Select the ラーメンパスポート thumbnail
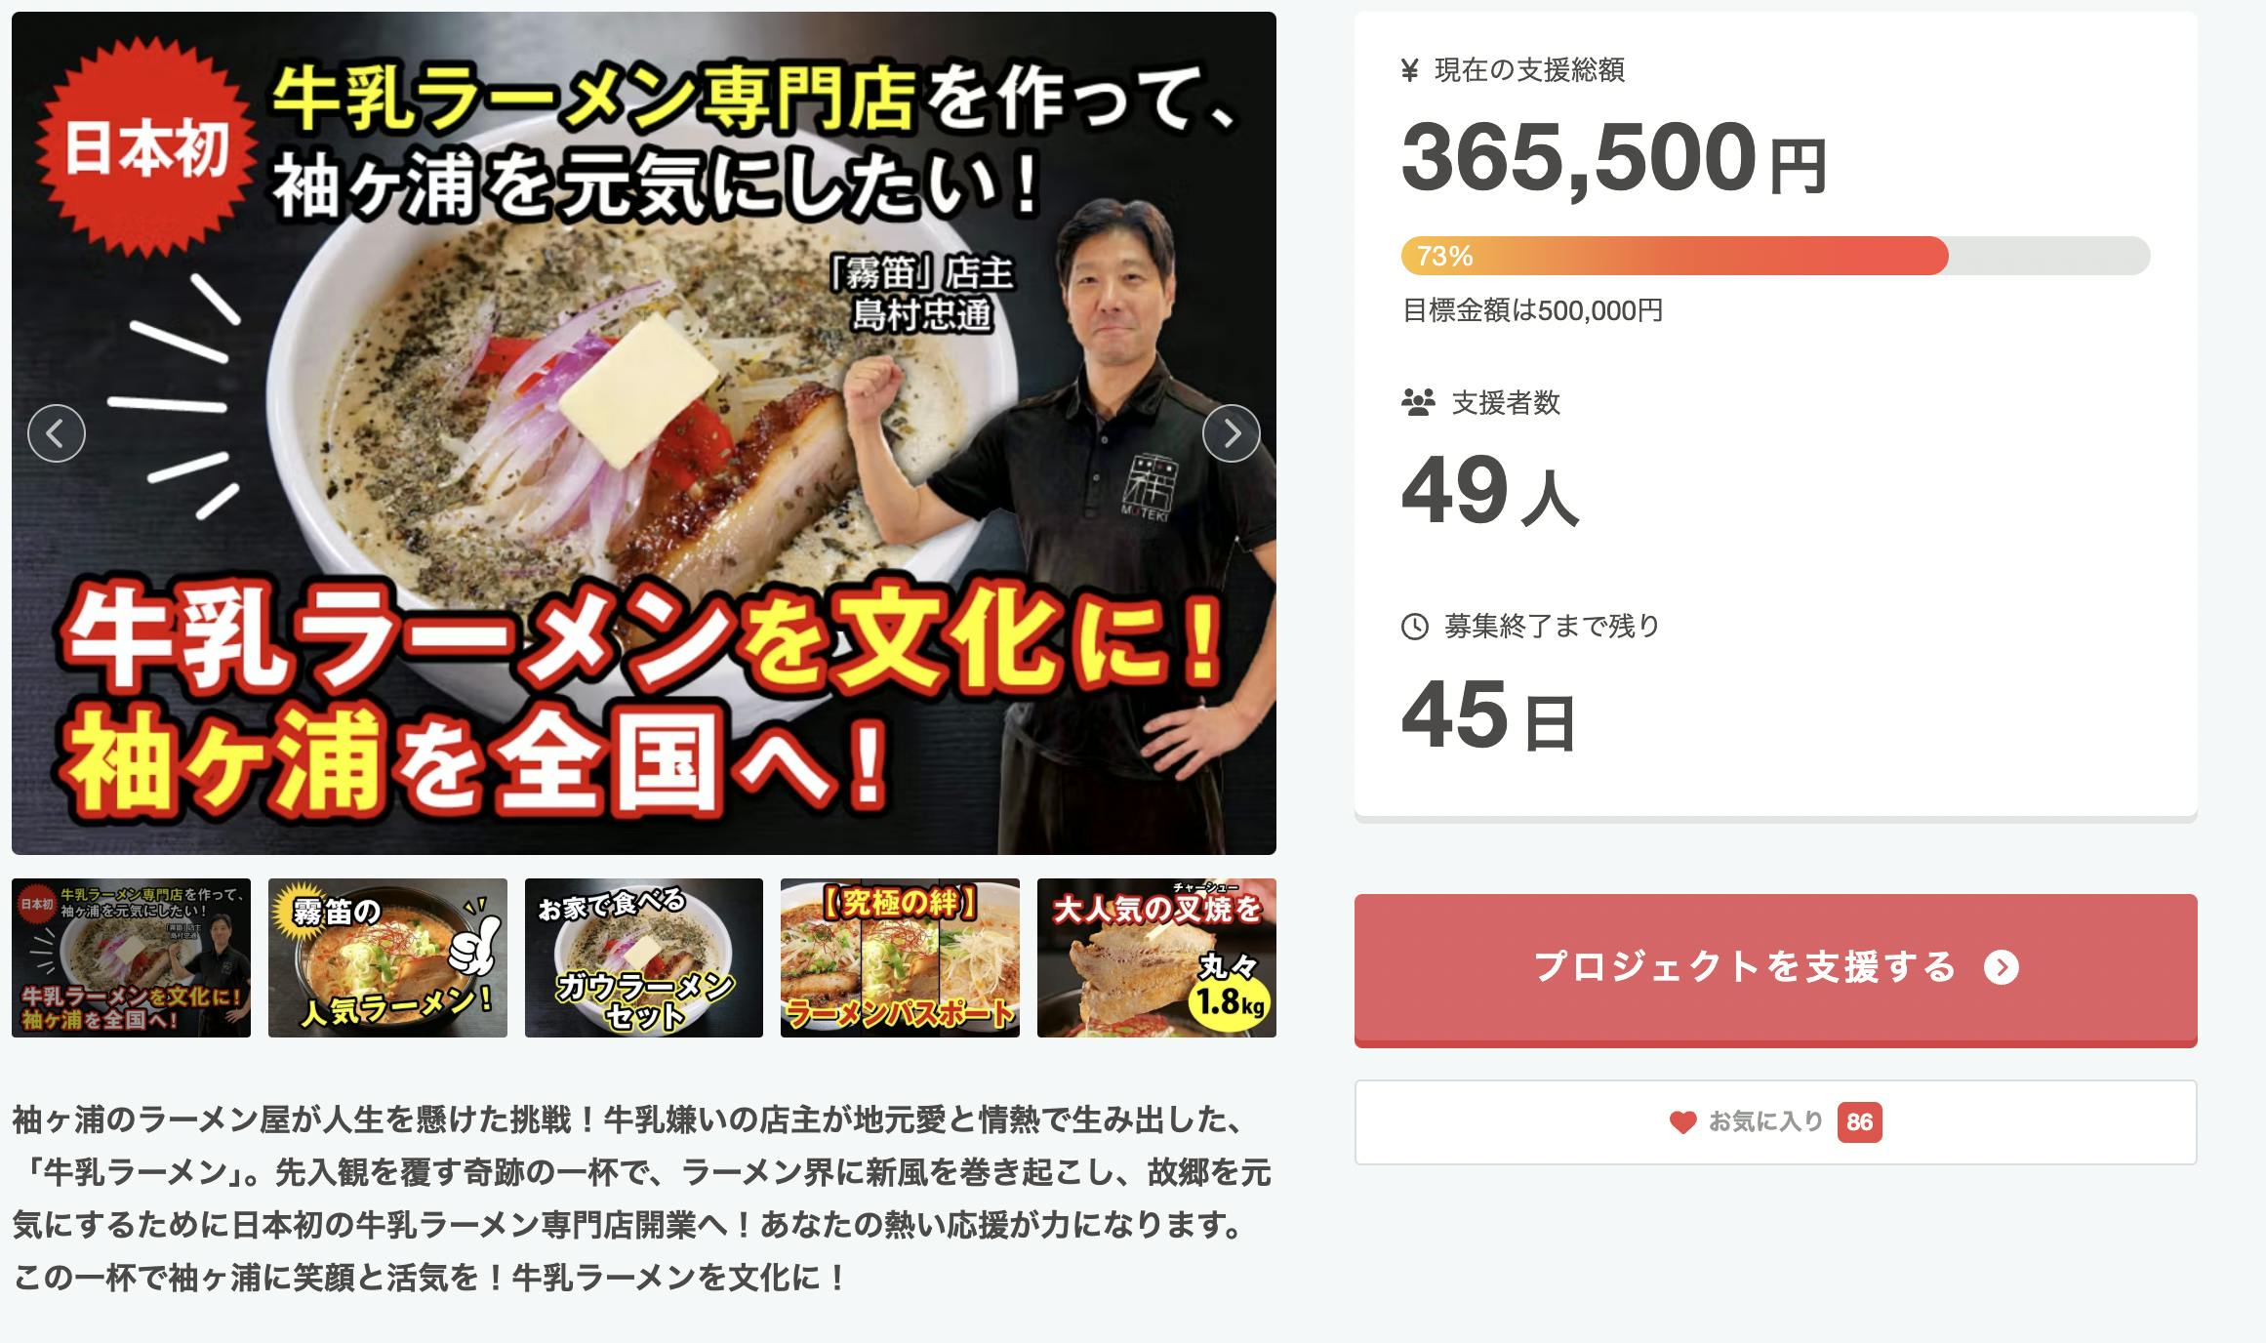2266x1343 pixels. click(900, 957)
